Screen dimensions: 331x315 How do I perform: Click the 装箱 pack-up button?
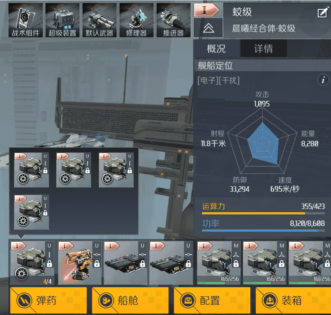pyautogui.click(x=293, y=300)
